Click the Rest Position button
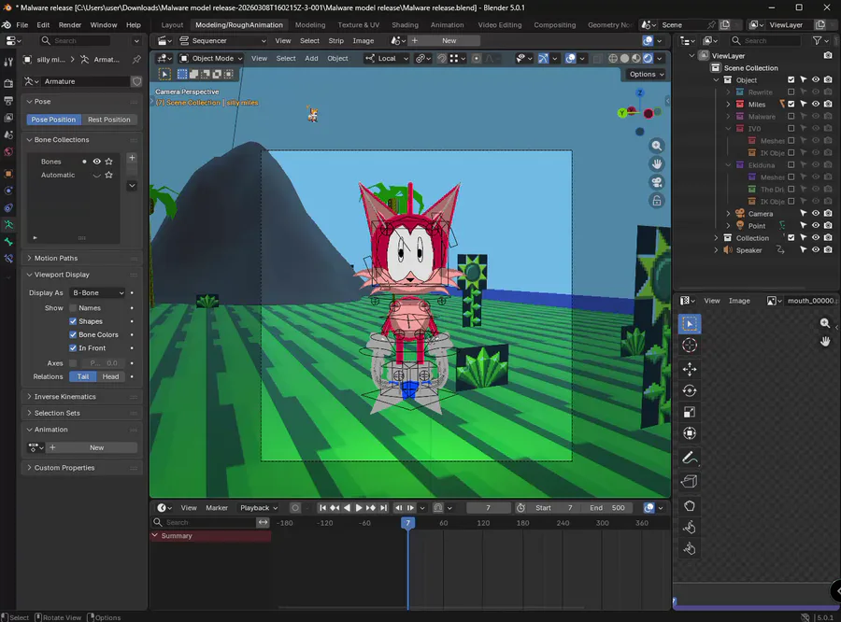This screenshot has width=841, height=622. click(x=109, y=120)
